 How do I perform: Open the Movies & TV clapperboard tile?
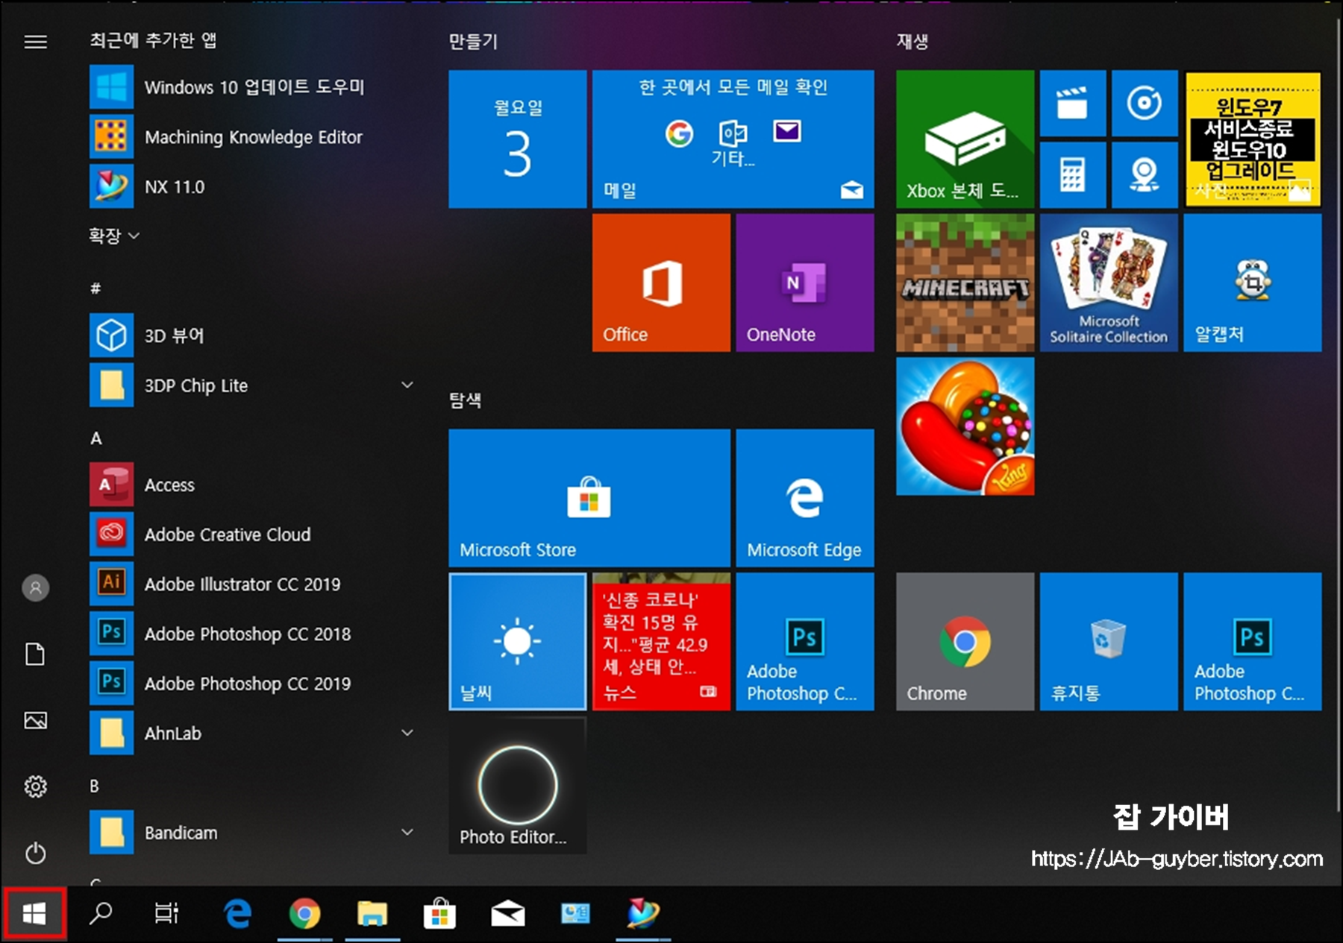click(x=1073, y=104)
